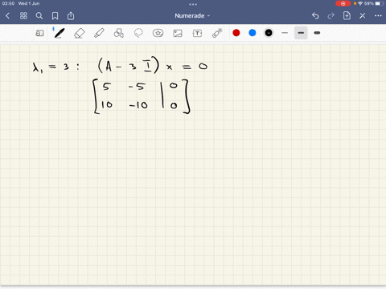This screenshot has width=386, height=289.
Task: Open the Numerade title dropdown
Action: [x=192, y=16]
